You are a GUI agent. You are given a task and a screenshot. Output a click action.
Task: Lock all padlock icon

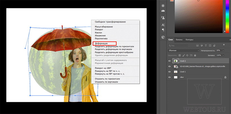pos(195,55)
